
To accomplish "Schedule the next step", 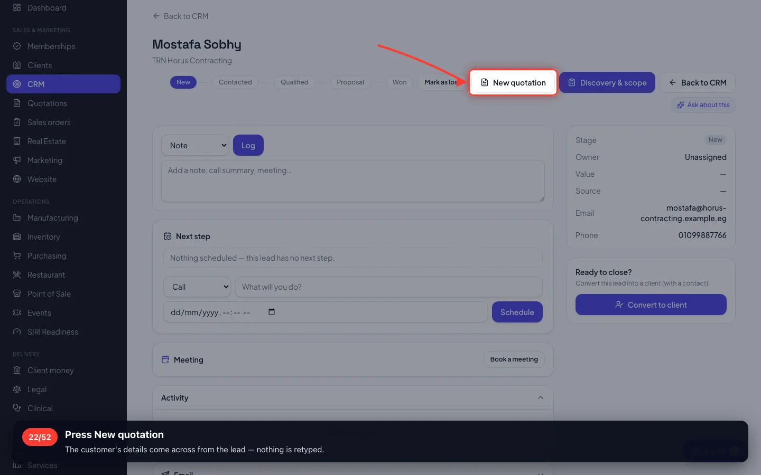I will (517, 312).
